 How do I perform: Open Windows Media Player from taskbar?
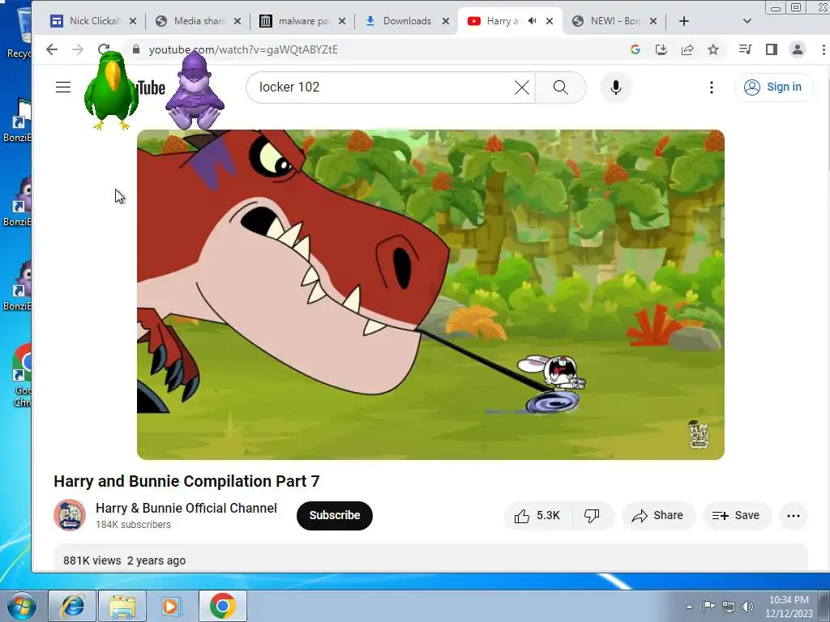pyautogui.click(x=172, y=606)
